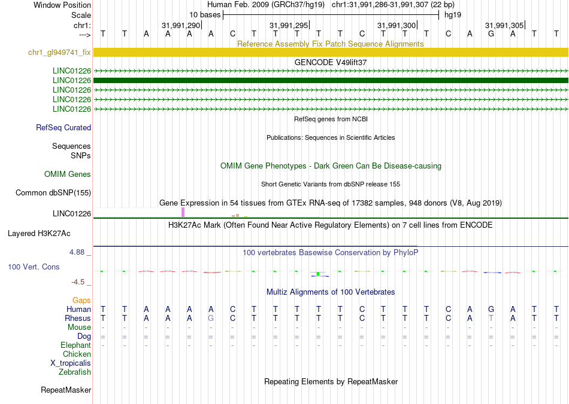Click the Sequences track label
569x404 pixels.
(x=71, y=146)
